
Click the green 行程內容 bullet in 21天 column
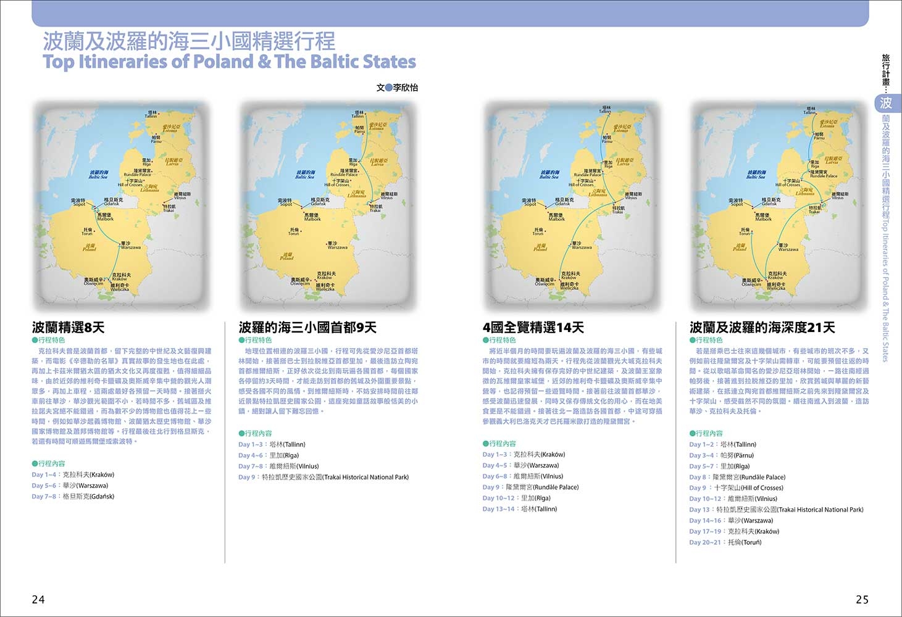click(692, 433)
